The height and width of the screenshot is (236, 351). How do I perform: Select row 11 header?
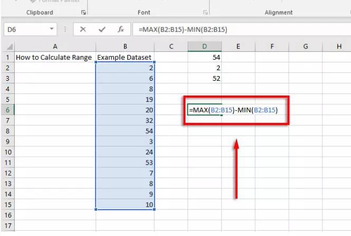(x=8, y=163)
